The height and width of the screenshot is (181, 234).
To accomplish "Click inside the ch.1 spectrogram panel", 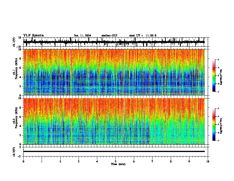I will click(114, 72).
